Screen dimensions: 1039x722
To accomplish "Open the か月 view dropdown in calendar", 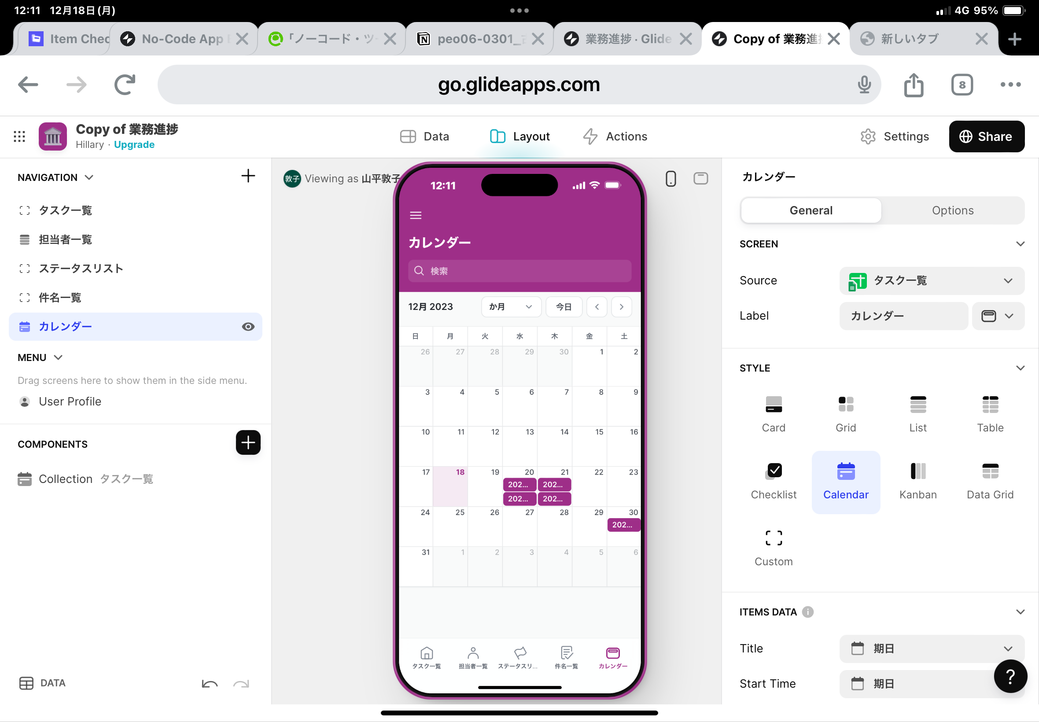I will click(x=511, y=307).
